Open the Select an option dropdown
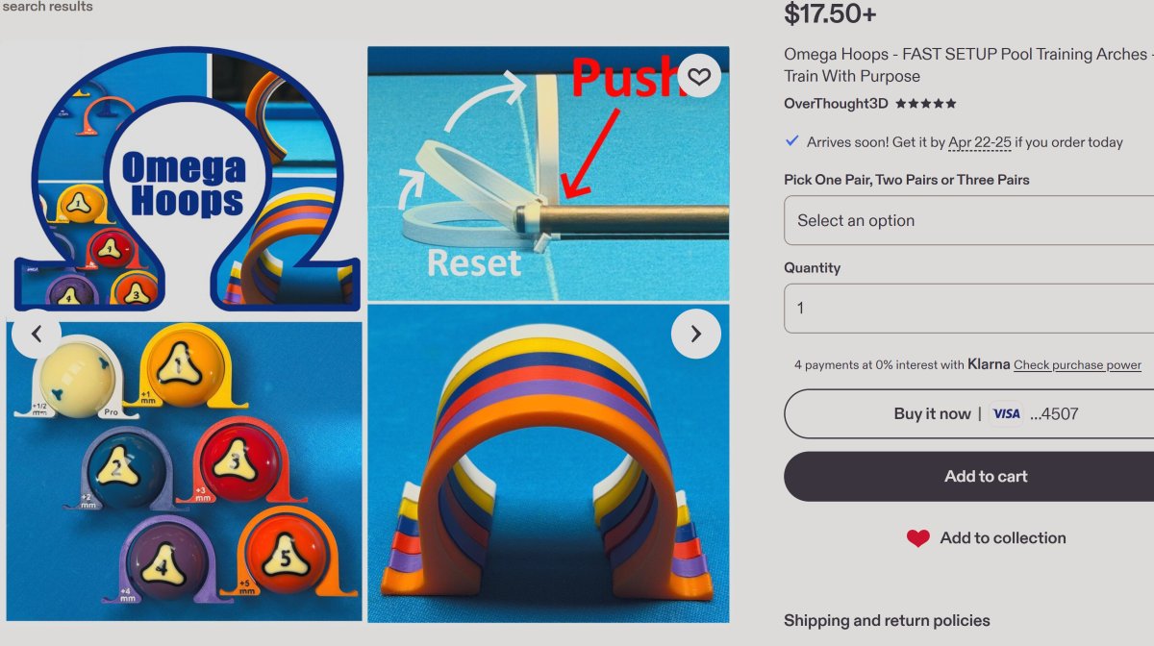Viewport: 1154px width, 646px height. tap(969, 220)
